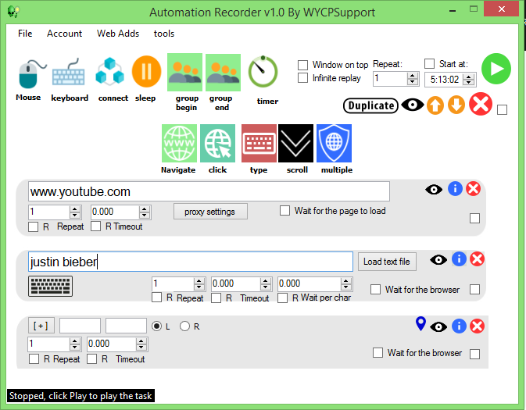Open the tools menu
The image size is (526, 410).
pos(164,34)
